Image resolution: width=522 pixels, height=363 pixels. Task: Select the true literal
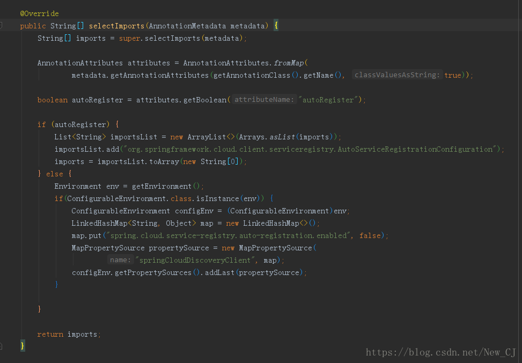point(453,75)
